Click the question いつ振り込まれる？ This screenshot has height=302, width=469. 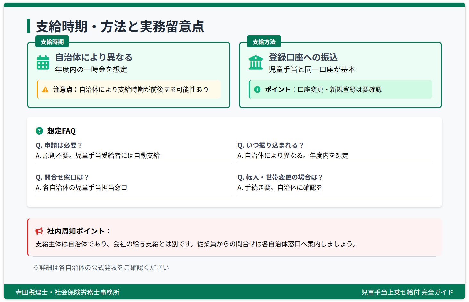click(x=271, y=145)
